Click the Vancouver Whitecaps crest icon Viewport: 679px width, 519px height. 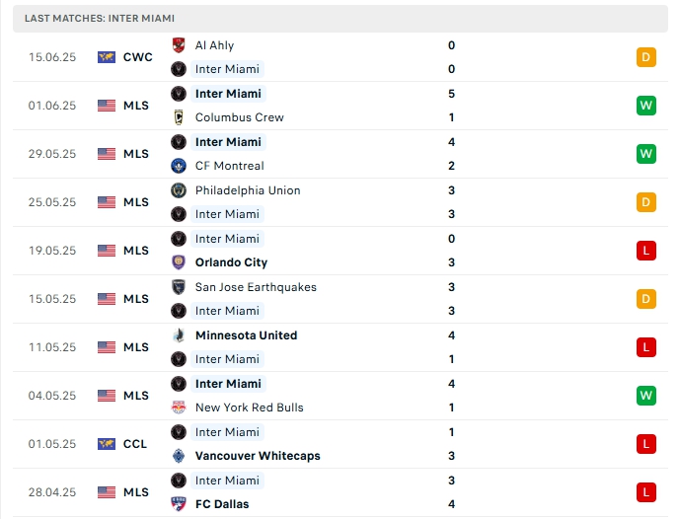click(x=179, y=456)
